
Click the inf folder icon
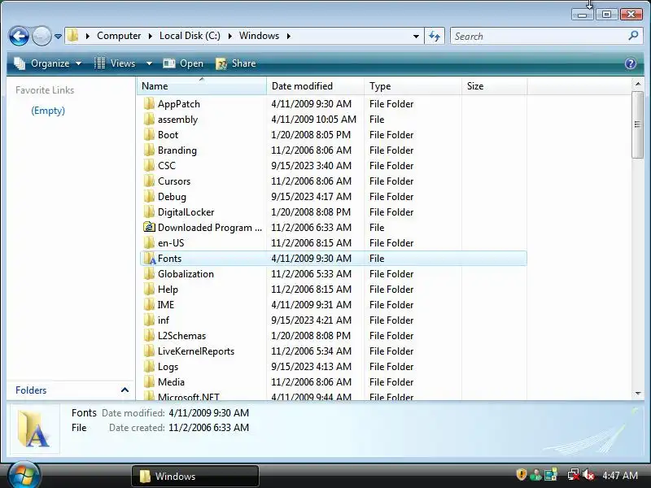149,320
